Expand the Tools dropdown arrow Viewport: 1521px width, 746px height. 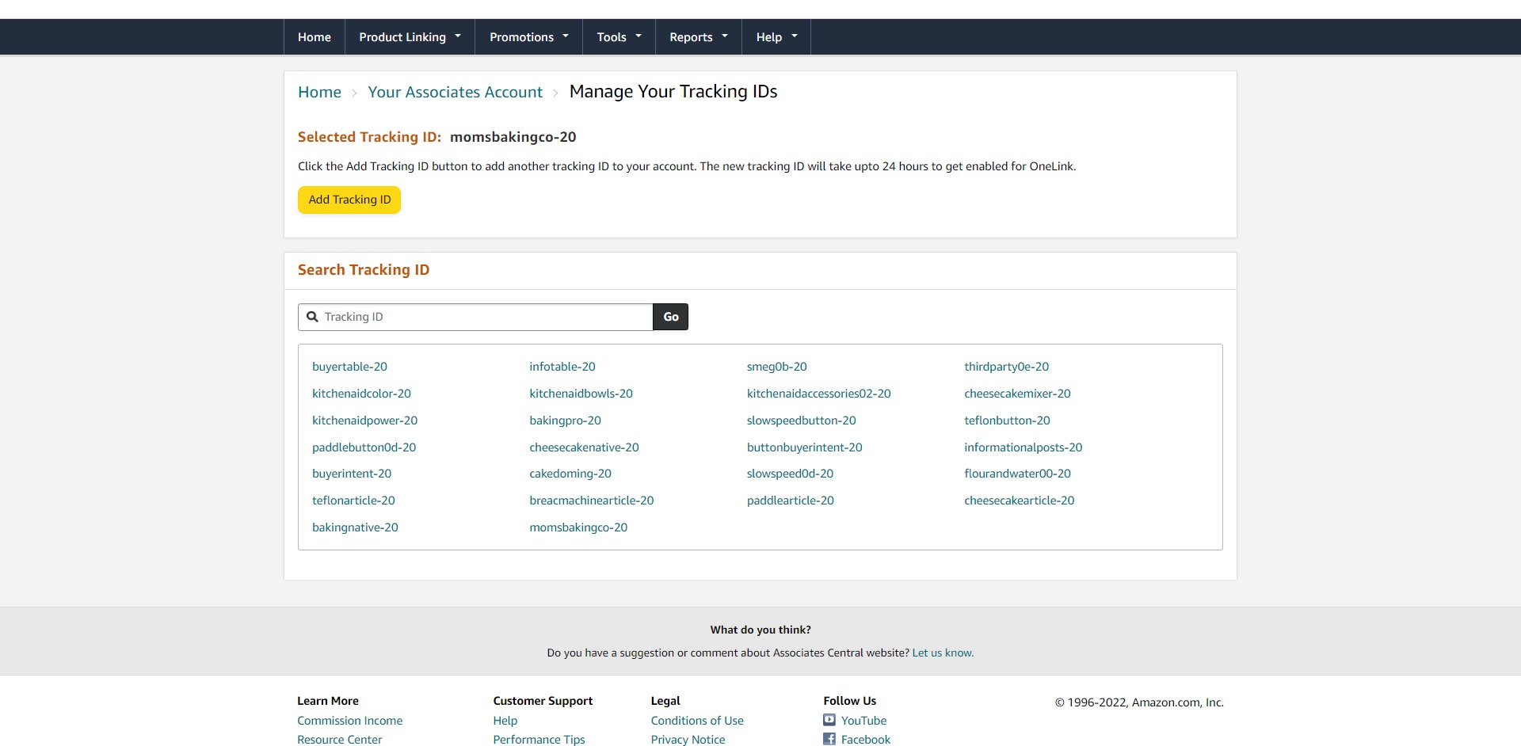pyautogui.click(x=639, y=36)
